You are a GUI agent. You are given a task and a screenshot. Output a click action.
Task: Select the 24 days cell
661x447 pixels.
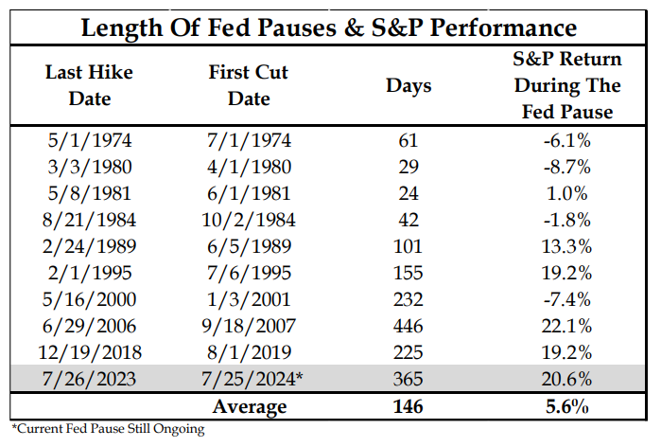pyautogui.click(x=409, y=194)
